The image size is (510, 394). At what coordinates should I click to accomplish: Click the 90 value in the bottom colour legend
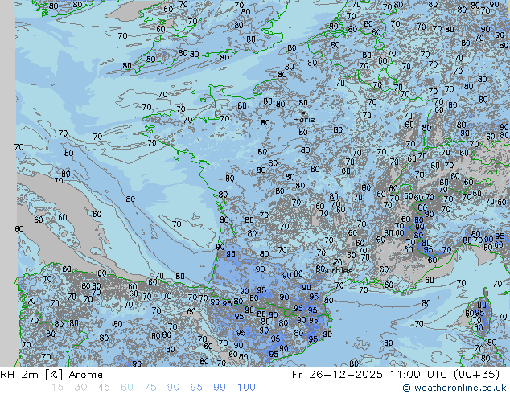click(173, 388)
